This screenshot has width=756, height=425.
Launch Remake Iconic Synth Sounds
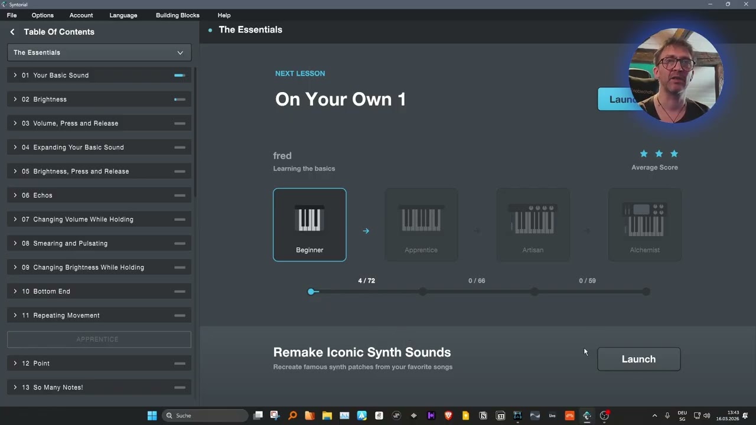(x=638, y=359)
